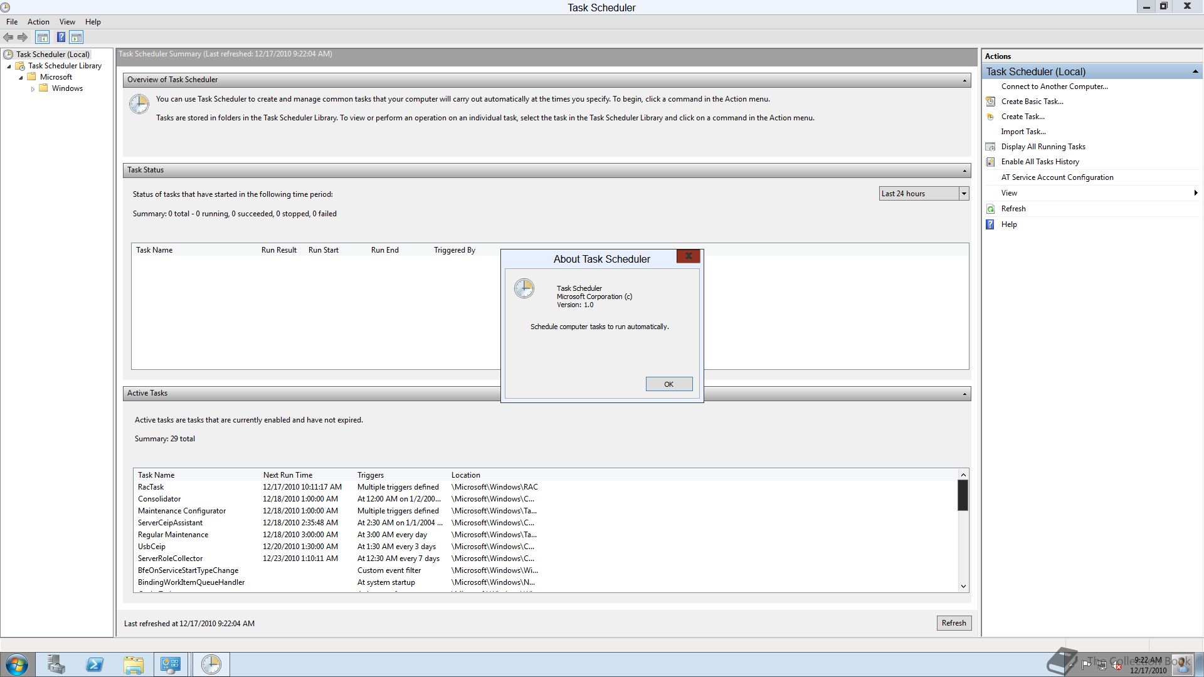Screen dimensions: 1204x677
Task: Click the blue Help icon in Actions
Action: (x=990, y=224)
